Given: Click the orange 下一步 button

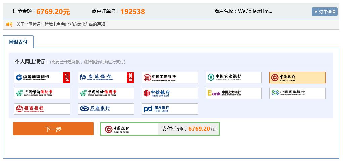Looking at the screenshot, I should click(x=53, y=129).
